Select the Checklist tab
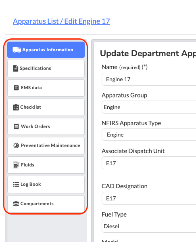 (x=46, y=107)
